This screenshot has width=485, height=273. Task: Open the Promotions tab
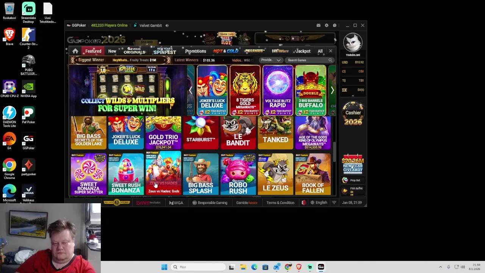[196, 51]
